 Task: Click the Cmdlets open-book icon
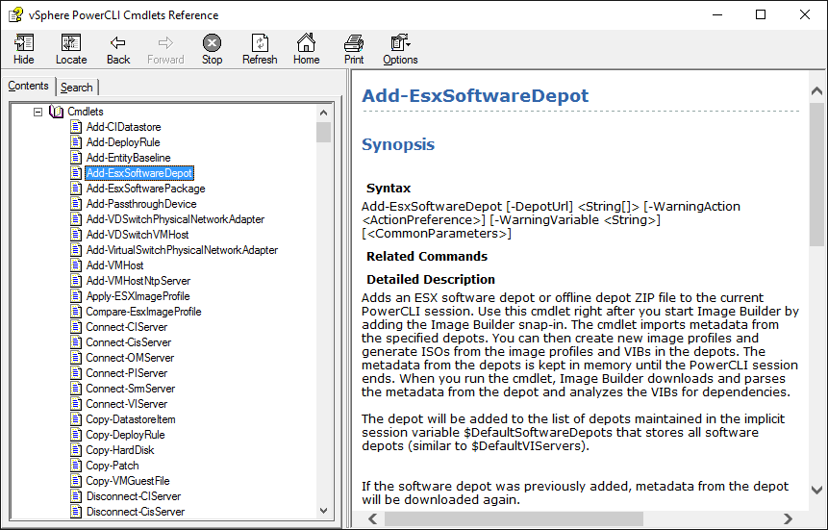click(x=56, y=112)
